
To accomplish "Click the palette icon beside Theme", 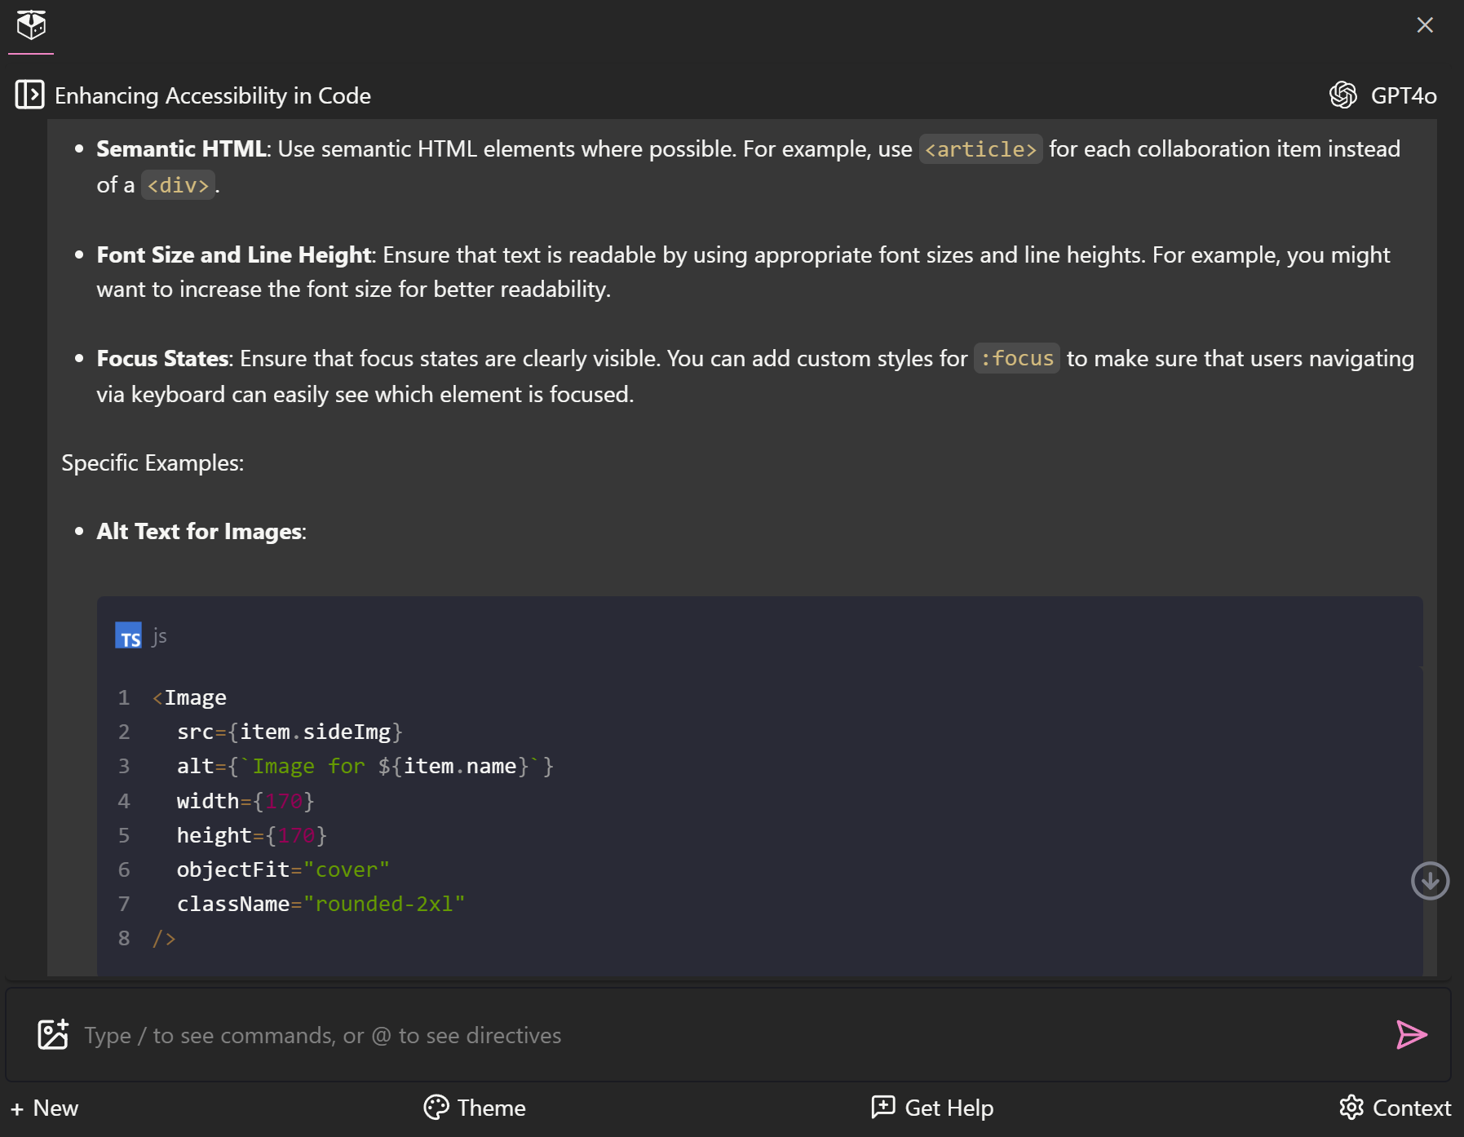I will click(x=436, y=1108).
